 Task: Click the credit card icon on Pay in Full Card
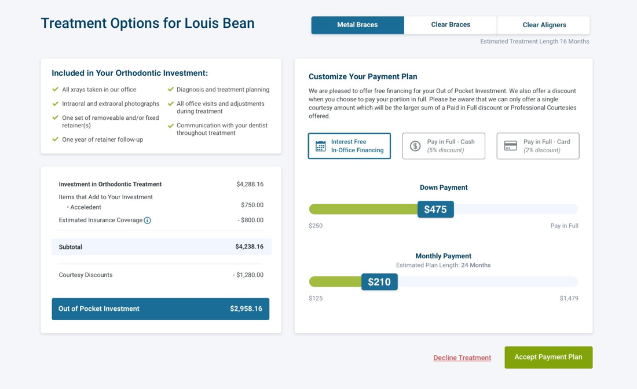(x=510, y=146)
